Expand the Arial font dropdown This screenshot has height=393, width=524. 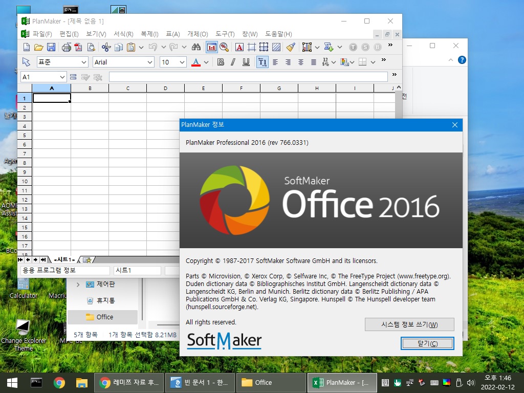pyautogui.click(x=150, y=62)
